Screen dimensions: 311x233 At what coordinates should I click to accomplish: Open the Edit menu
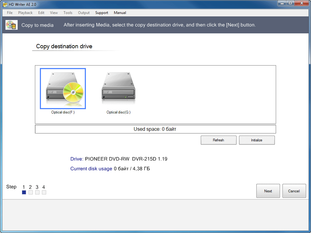41,13
